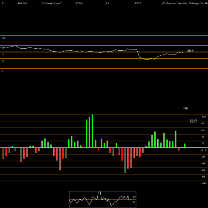This screenshot has height=208, width=208.
Task: Click the ENH ticker symbol in header
Action: (138, 3)
